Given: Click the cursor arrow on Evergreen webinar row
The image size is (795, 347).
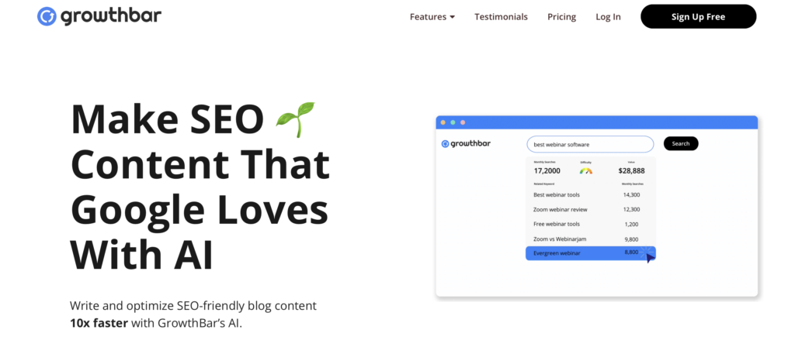Looking at the screenshot, I should coord(651,257).
